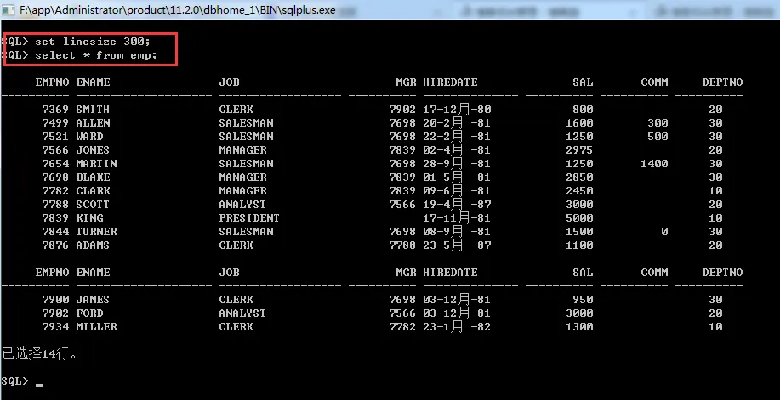Image resolution: width=780 pixels, height=400 pixels.
Task: Click the 'set linesize 300;' command line
Action: tap(93, 42)
